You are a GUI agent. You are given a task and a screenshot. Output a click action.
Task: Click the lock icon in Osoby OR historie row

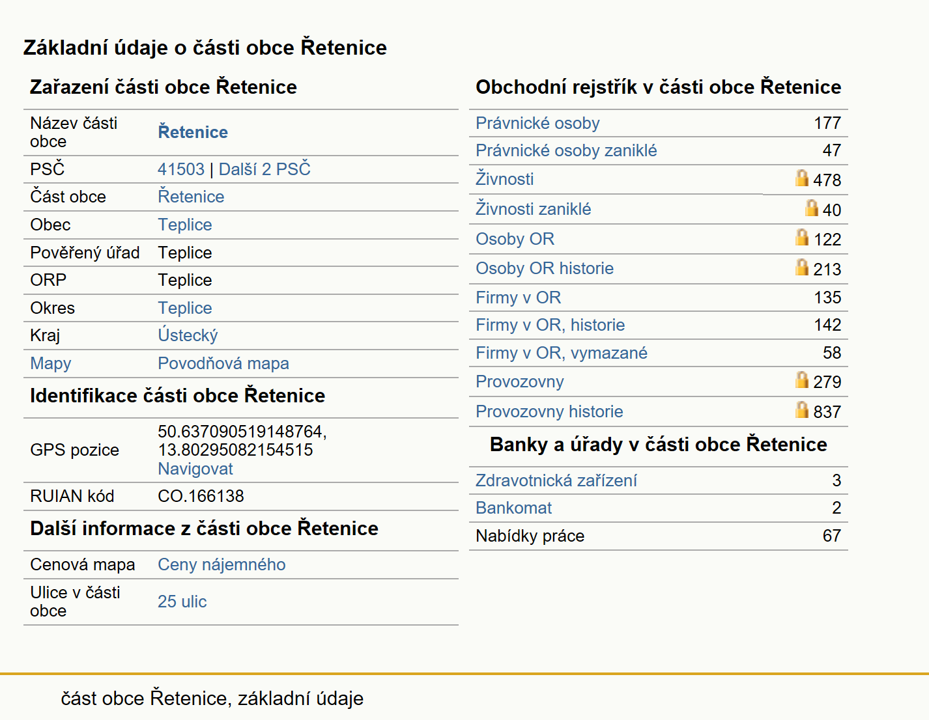802,267
